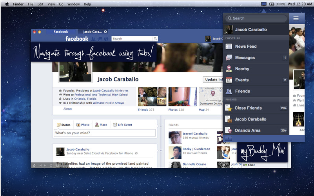Screen dimensions: 314x196
Task: Click the reload icon in bottom toolbar
Action: (x=51, y=165)
